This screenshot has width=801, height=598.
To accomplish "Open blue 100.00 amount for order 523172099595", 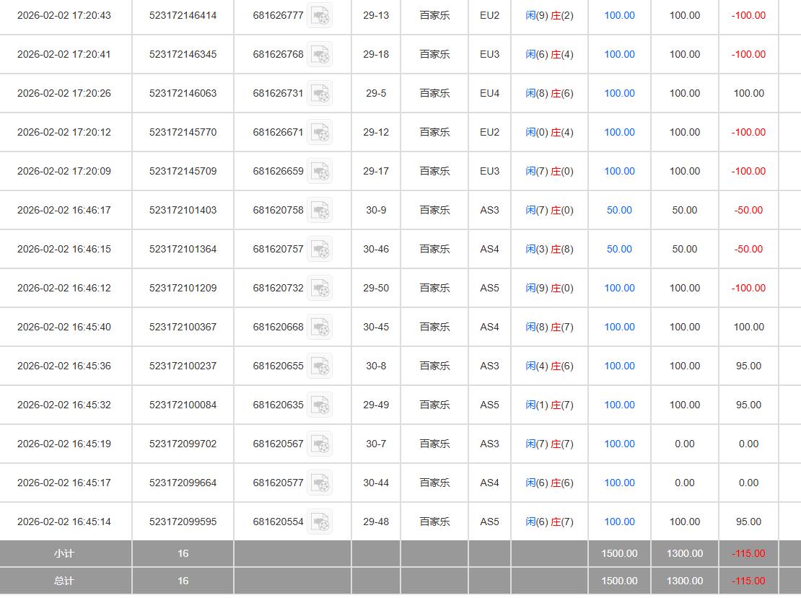I will (619, 522).
